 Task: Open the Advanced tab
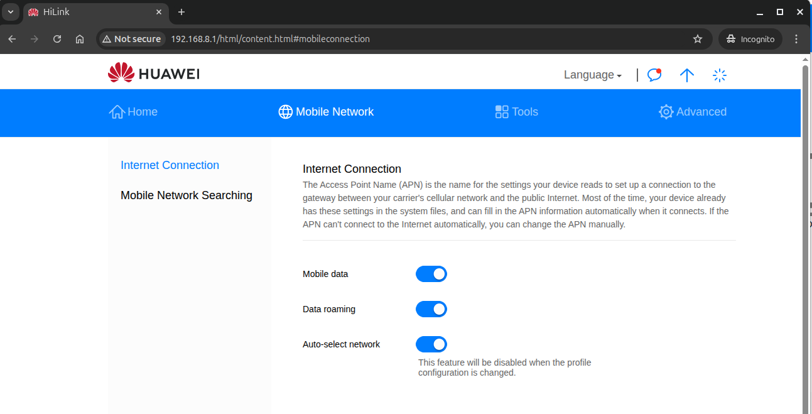point(693,112)
